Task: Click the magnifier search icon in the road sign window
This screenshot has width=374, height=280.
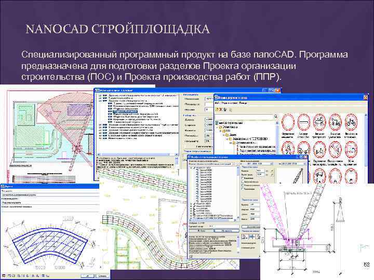Action: click(x=276, y=117)
